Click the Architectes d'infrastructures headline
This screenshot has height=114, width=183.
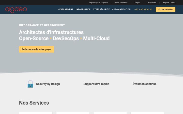51,32
